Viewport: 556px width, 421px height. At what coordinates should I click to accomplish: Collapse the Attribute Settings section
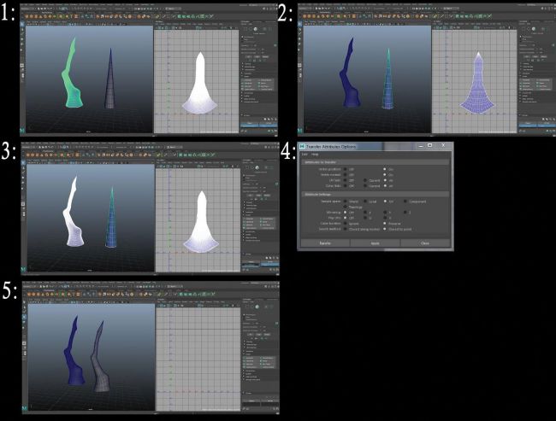point(376,195)
